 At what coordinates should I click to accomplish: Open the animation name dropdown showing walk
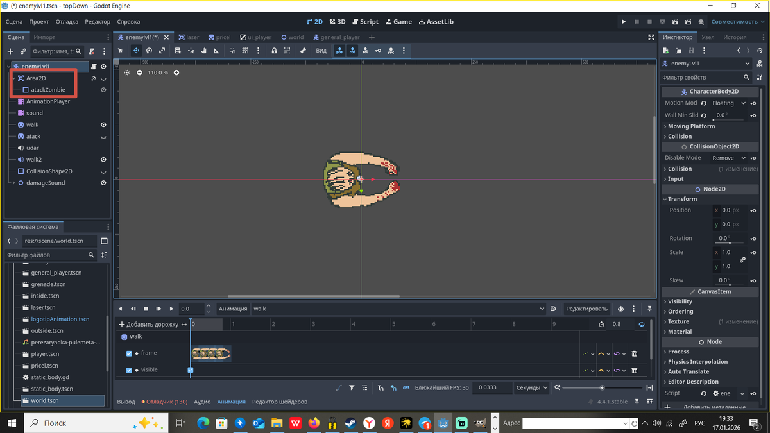click(398, 309)
